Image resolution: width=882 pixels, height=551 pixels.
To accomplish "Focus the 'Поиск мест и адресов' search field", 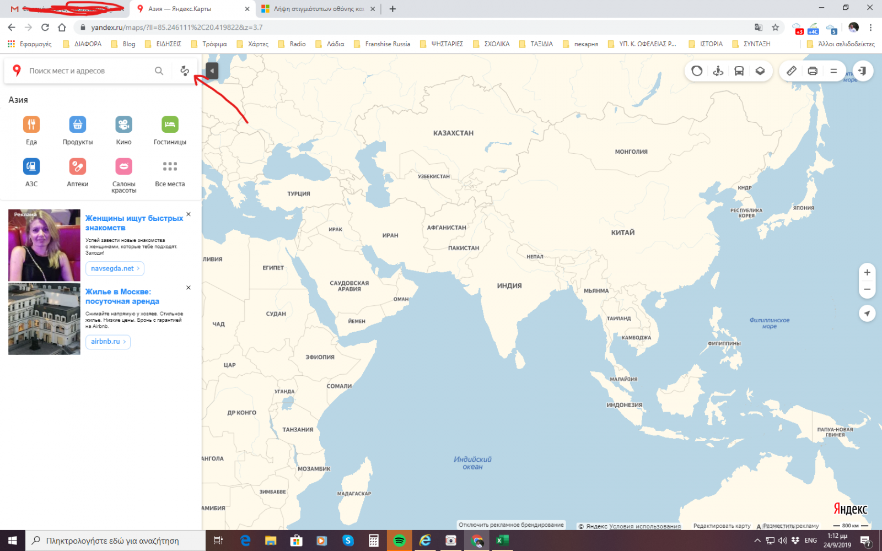I will coord(88,71).
